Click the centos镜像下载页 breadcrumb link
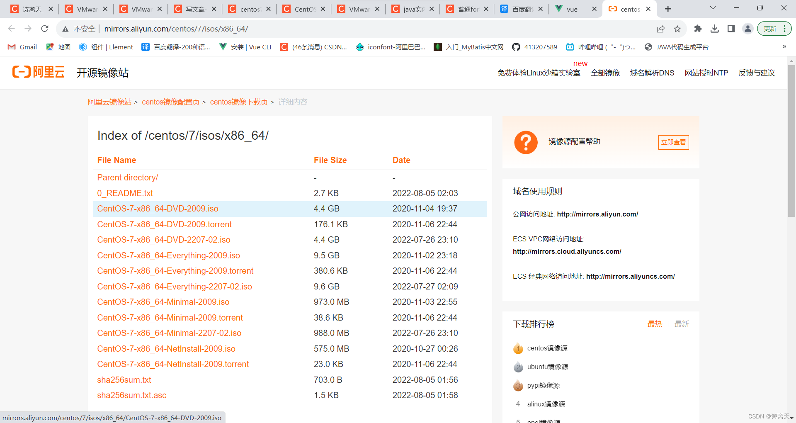The image size is (796, 423). point(239,102)
